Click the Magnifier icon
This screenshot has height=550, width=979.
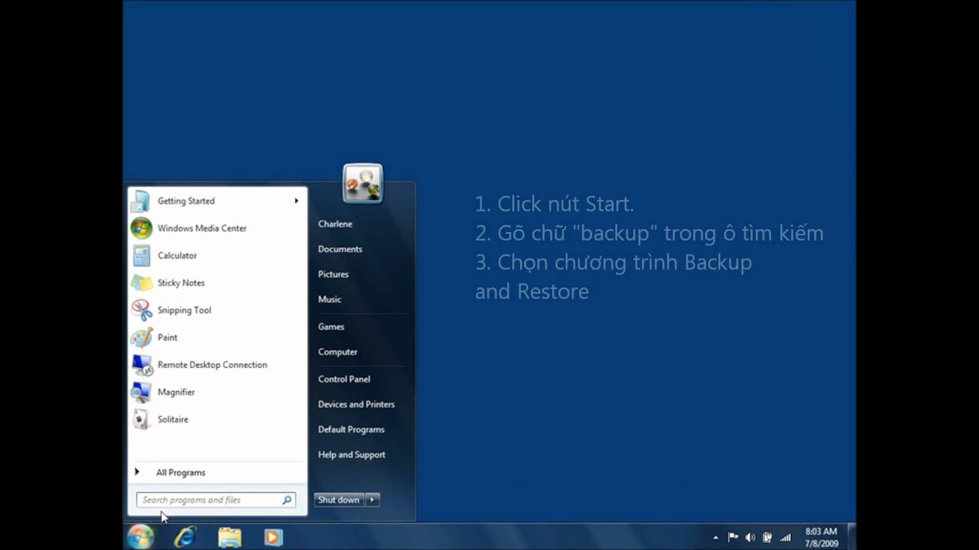click(x=141, y=392)
